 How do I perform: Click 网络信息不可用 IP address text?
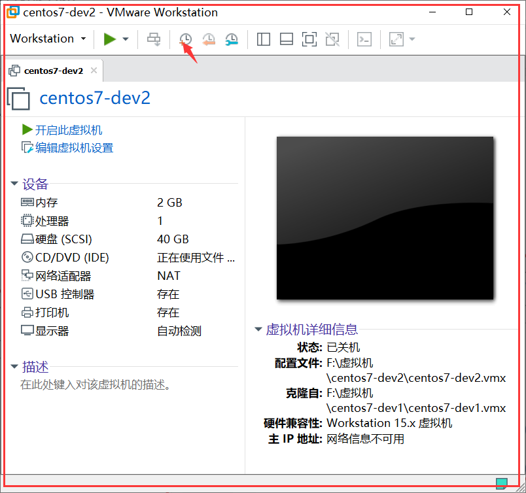[x=365, y=439]
